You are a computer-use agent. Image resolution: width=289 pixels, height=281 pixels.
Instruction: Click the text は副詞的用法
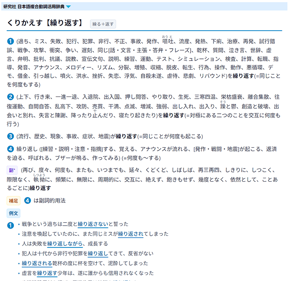click(x=49, y=200)
